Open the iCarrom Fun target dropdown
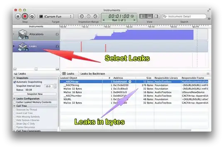Screen dimensions: 224x149 click(56, 17)
